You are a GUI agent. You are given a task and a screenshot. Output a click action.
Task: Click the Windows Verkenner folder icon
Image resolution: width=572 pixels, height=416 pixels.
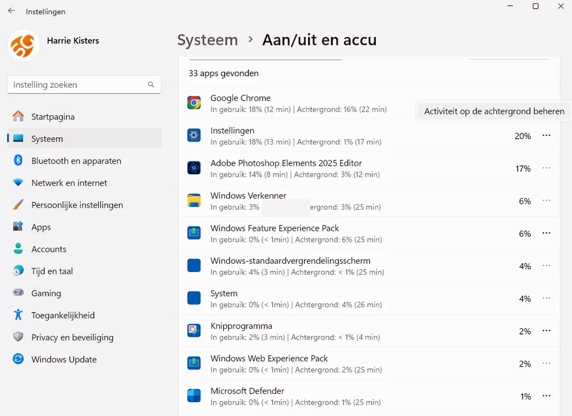point(194,200)
